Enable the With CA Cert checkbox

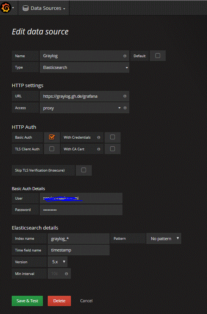coord(113,149)
